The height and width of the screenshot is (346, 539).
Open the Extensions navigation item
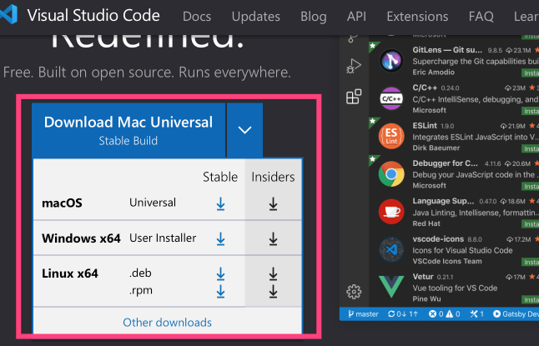pos(417,17)
